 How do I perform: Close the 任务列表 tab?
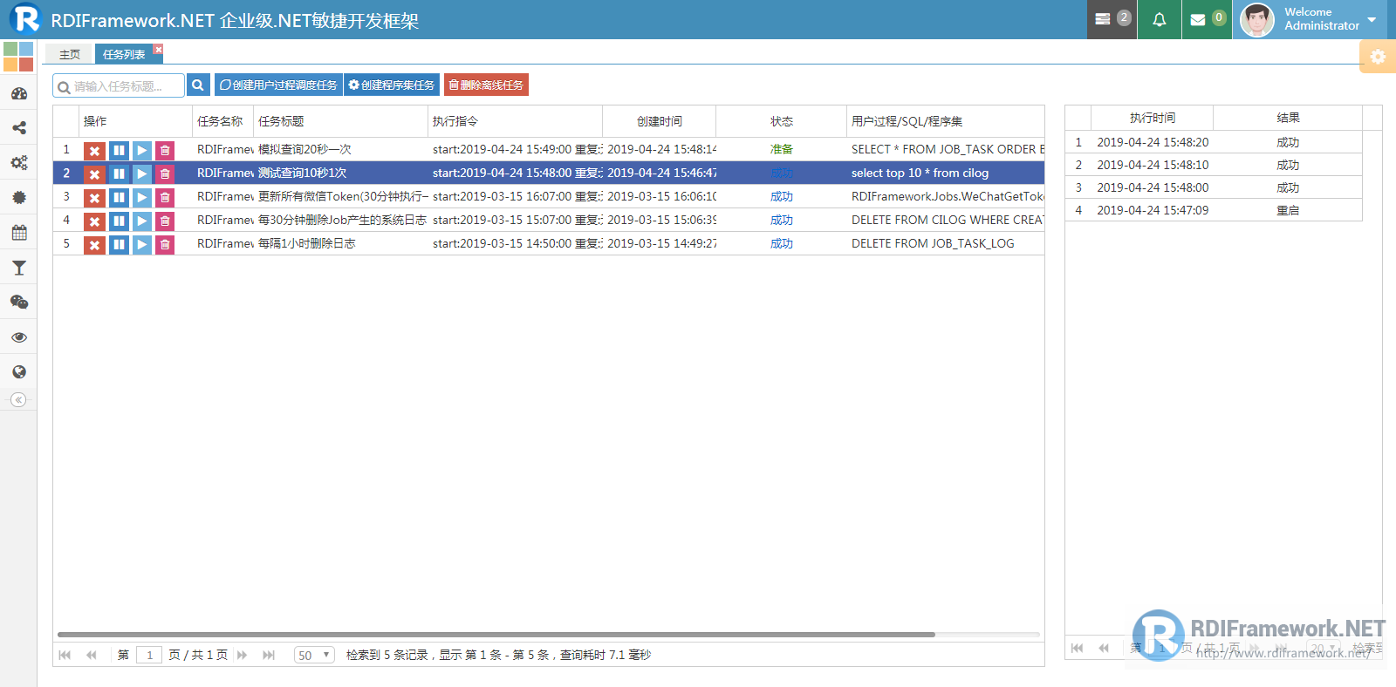click(158, 50)
